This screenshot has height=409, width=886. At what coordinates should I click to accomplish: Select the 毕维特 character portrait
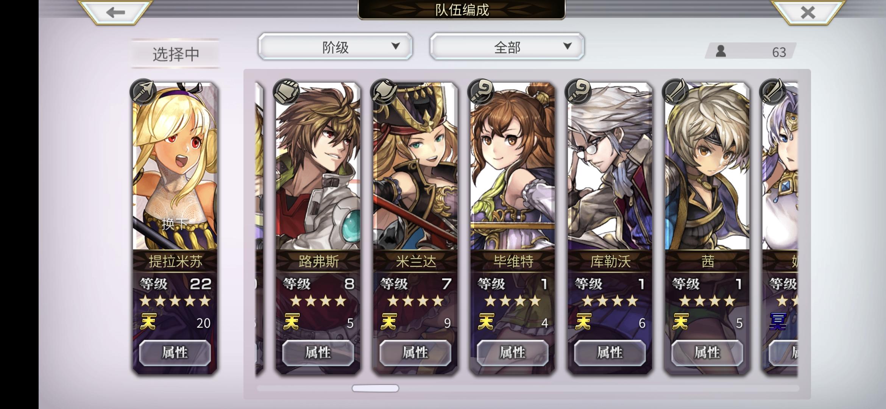[513, 167]
